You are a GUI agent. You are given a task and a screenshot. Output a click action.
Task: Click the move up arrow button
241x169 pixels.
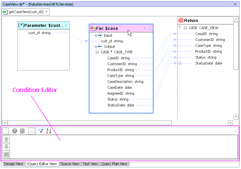click(6, 139)
